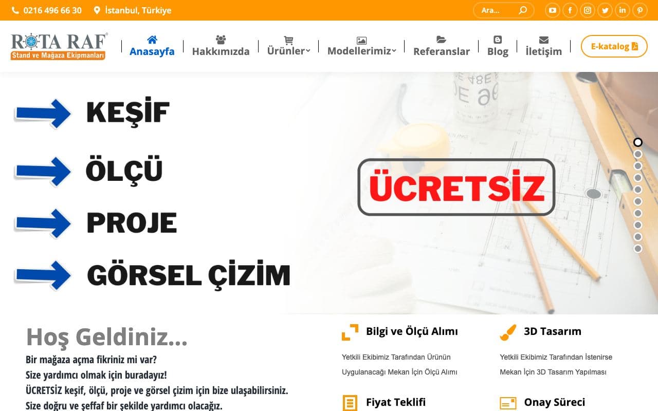Open the Blog menu item
Image resolution: width=658 pixels, height=411 pixels.
(x=498, y=46)
